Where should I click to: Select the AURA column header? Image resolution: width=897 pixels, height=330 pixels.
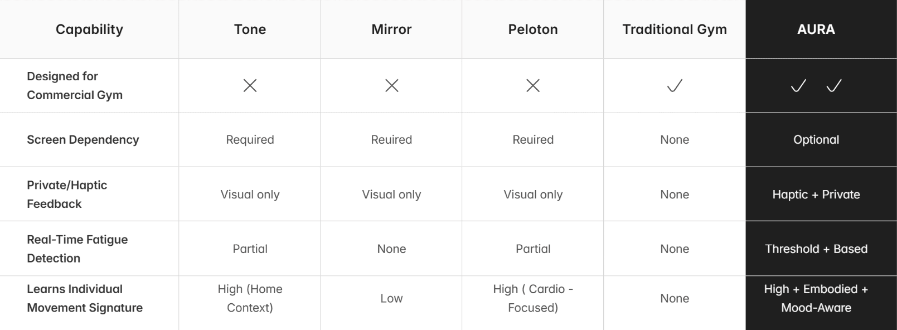click(816, 30)
